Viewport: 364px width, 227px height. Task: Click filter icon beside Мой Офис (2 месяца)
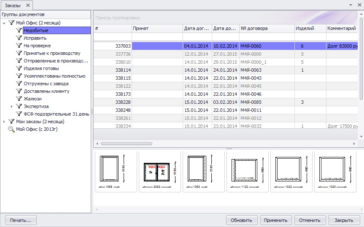[11, 23]
